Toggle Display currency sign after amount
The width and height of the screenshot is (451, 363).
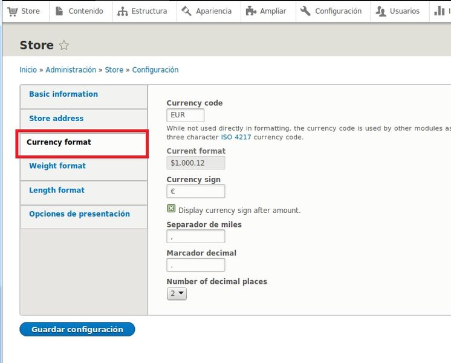171,208
